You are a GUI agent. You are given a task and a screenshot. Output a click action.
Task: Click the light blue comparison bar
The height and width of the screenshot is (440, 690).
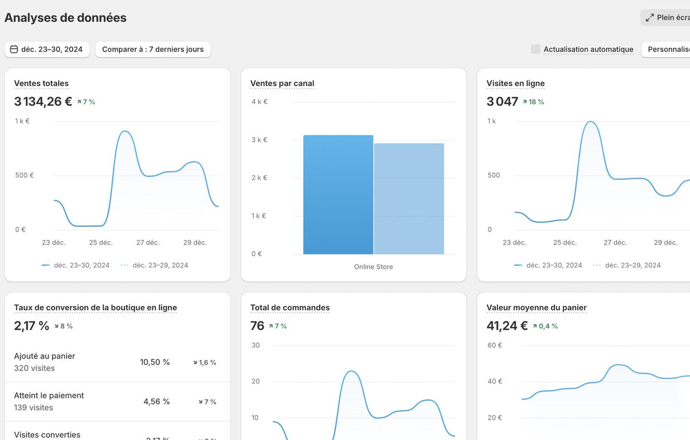(409, 199)
